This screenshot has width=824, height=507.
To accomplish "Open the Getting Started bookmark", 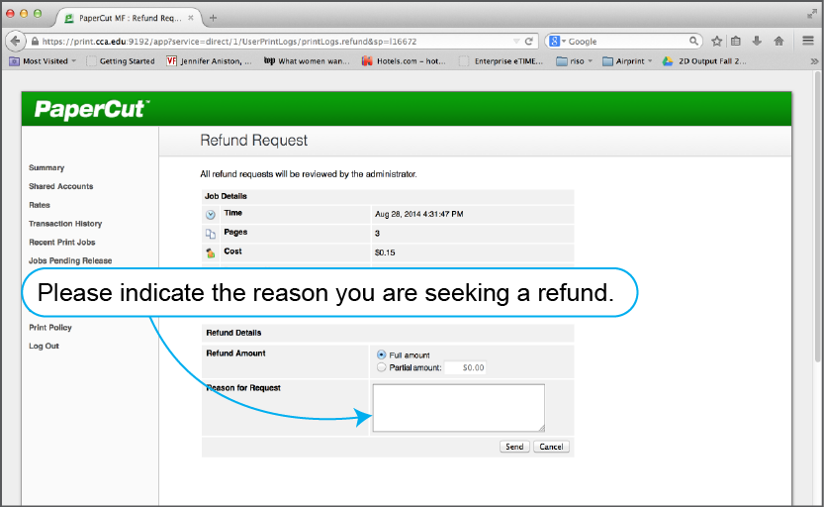I will [x=121, y=61].
